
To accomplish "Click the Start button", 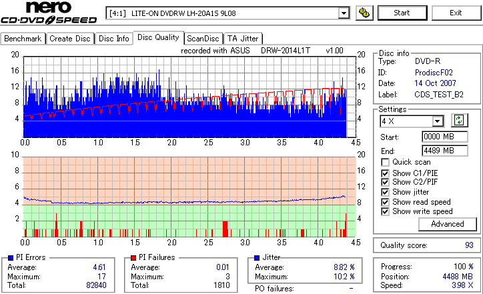I will click(x=402, y=13).
